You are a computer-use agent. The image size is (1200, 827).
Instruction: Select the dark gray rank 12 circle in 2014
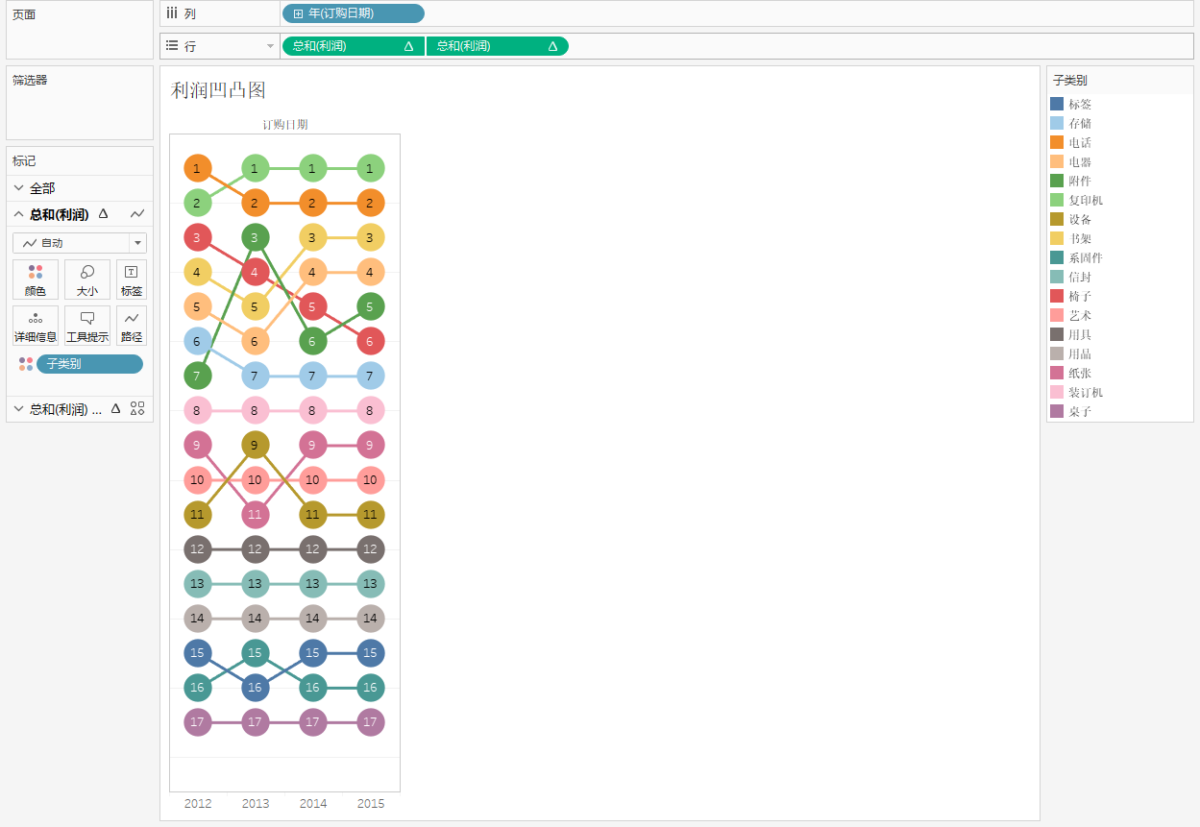point(312,549)
